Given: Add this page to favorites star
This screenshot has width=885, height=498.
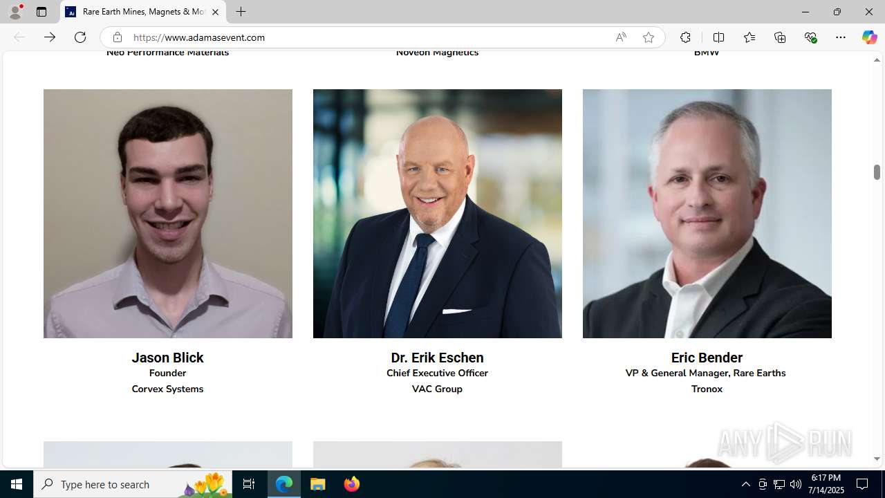Looking at the screenshot, I should click(x=649, y=37).
